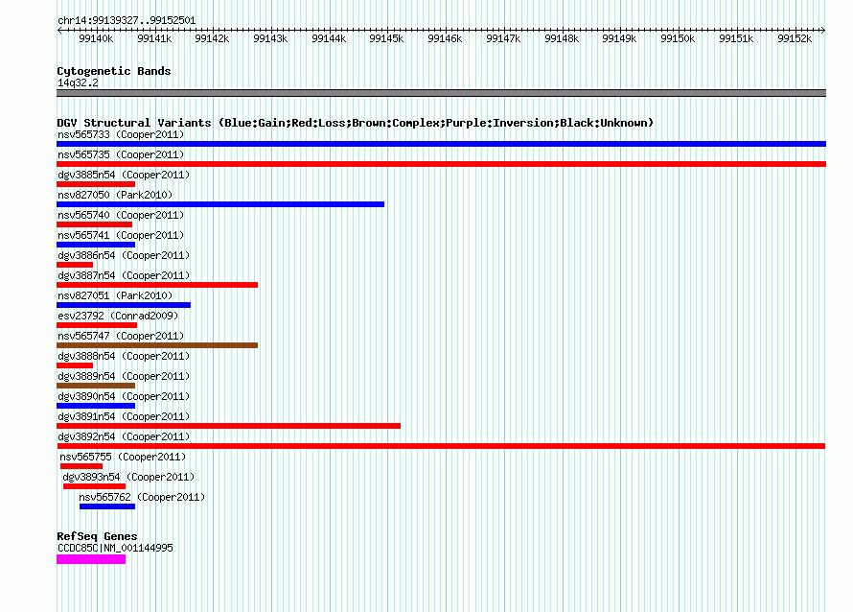Click the 99145k ruler mark
The image size is (853, 612).
point(386,38)
